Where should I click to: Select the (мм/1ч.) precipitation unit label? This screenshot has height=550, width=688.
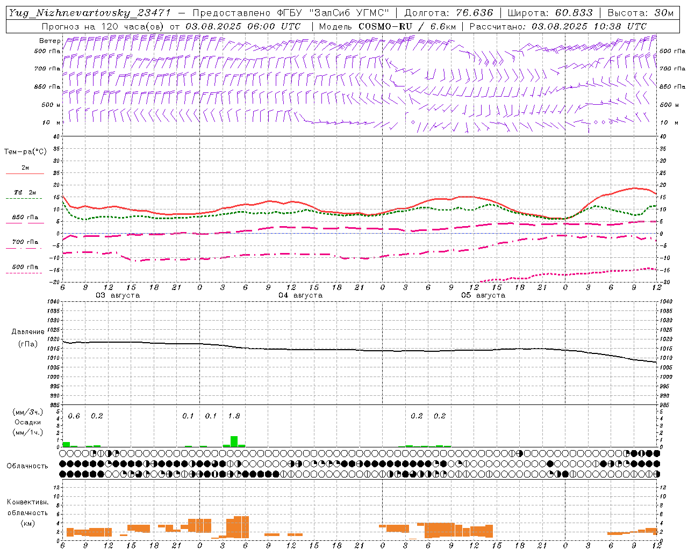click(28, 432)
